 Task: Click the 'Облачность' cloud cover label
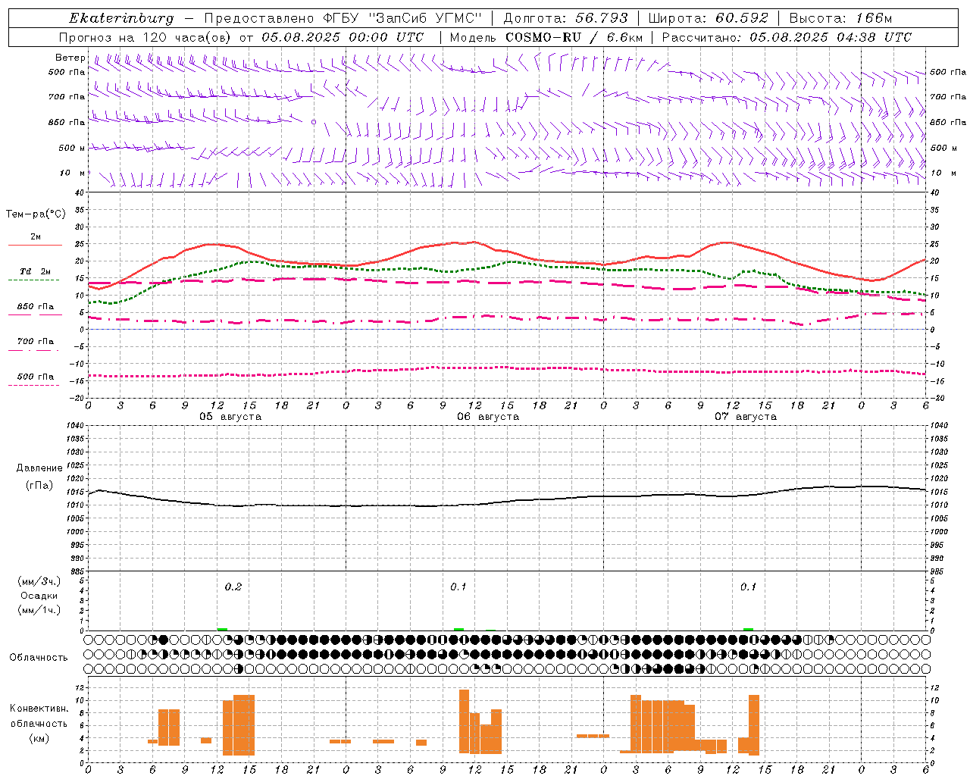[39, 657]
